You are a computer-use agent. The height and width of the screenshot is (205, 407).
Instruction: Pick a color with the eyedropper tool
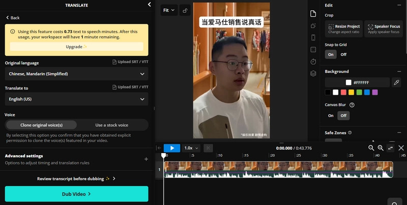pos(396,82)
